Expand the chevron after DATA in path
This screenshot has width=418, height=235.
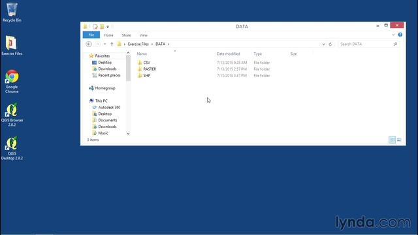(169, 44)
